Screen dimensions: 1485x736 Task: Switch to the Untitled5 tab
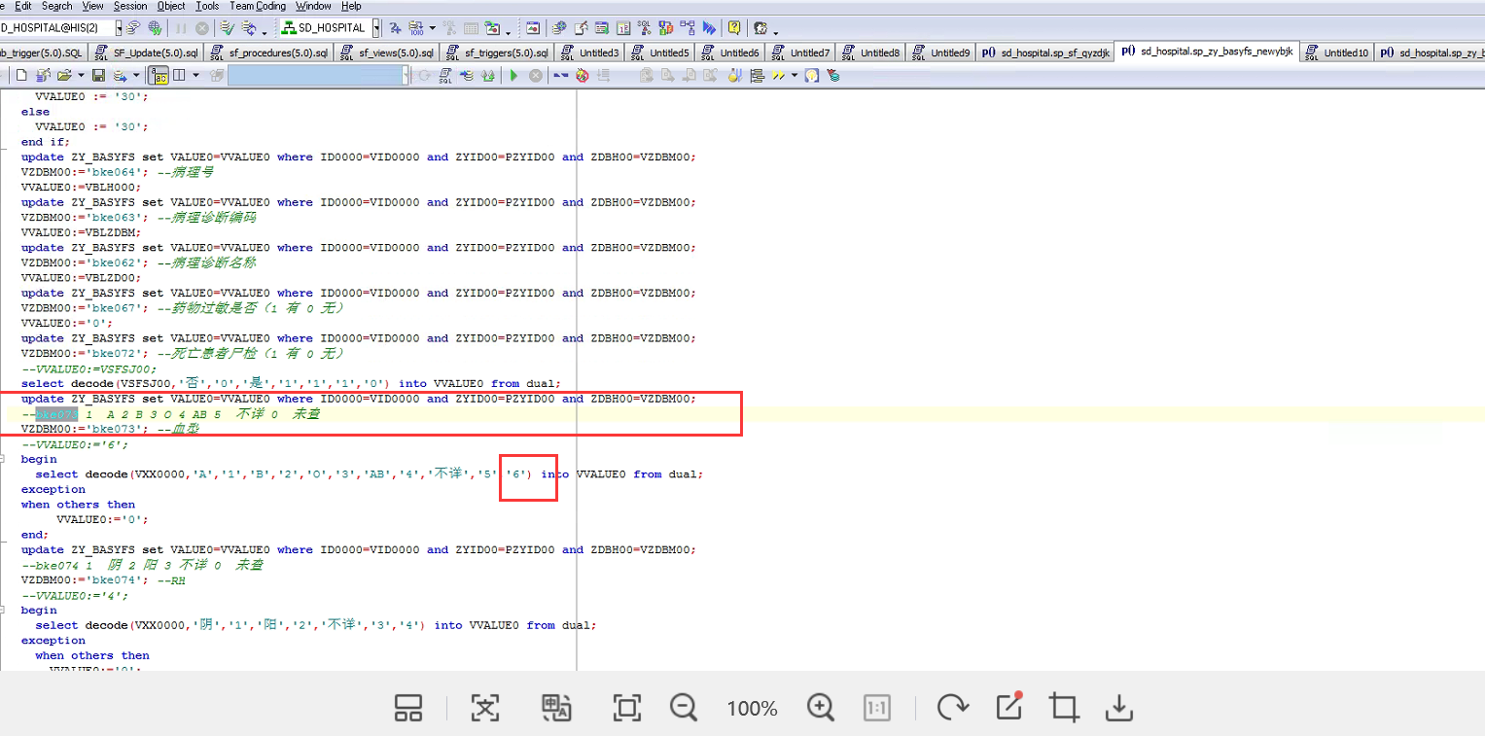pyautogui.click(x=660, y=53)
